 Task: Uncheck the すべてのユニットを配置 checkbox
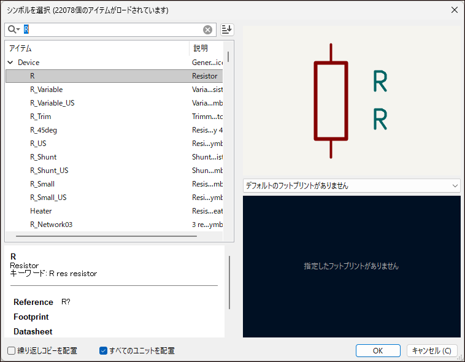(104, 351)
